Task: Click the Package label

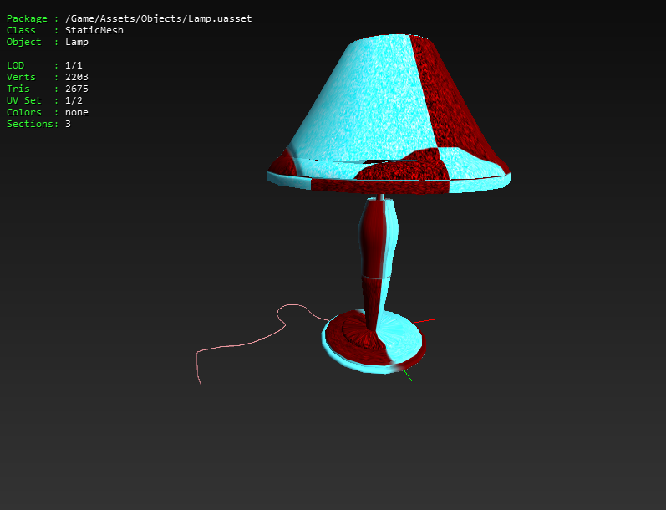Action: coord(27,18)
